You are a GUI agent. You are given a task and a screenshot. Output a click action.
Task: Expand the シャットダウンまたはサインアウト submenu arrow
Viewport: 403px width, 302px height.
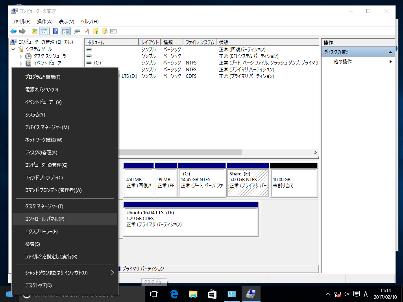(x=112, y=273)
